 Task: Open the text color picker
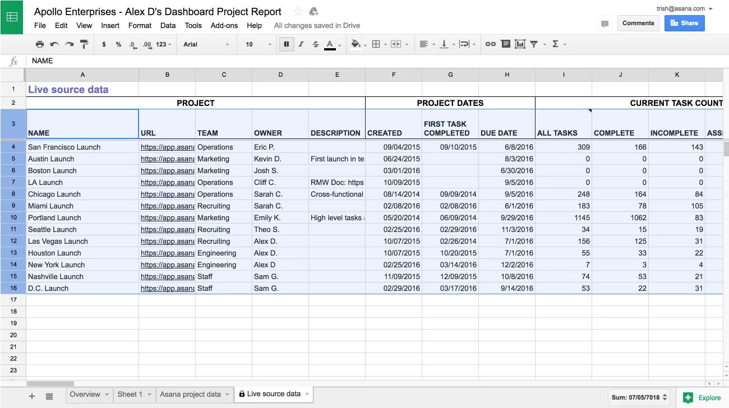330,44
